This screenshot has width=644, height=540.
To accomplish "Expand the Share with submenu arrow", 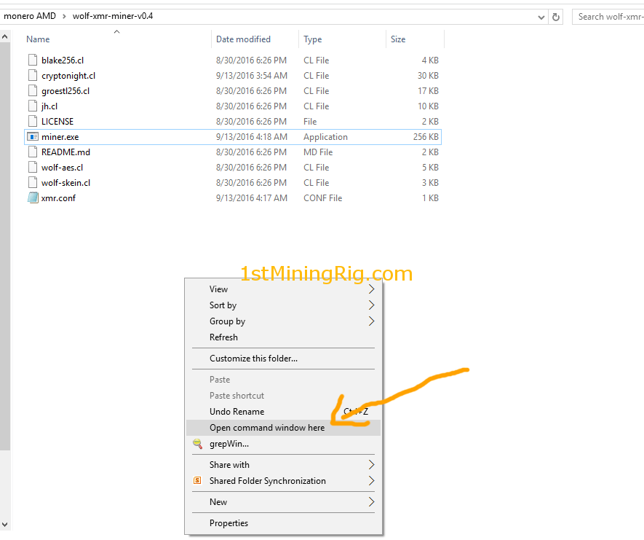I will coord(371,465).
